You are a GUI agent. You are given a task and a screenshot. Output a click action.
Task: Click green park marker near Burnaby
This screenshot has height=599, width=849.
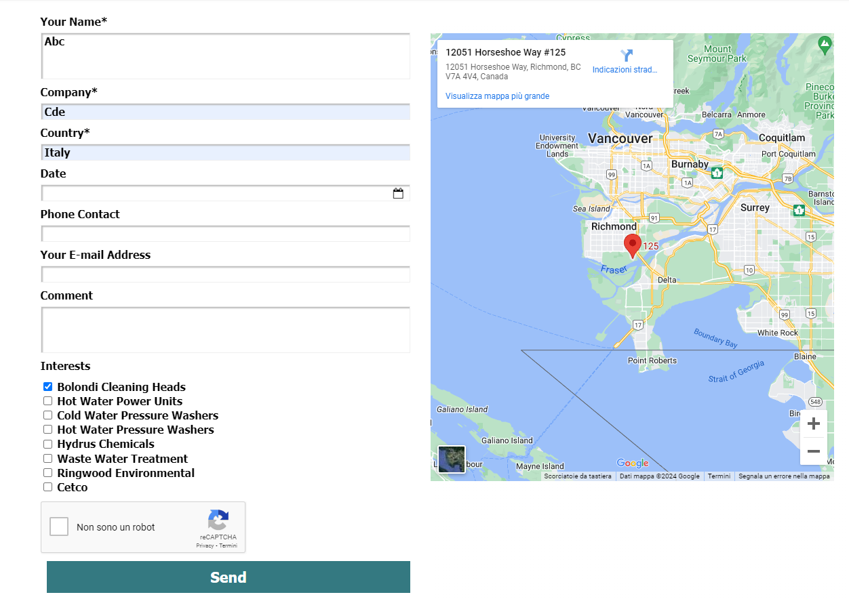[717, 173]
